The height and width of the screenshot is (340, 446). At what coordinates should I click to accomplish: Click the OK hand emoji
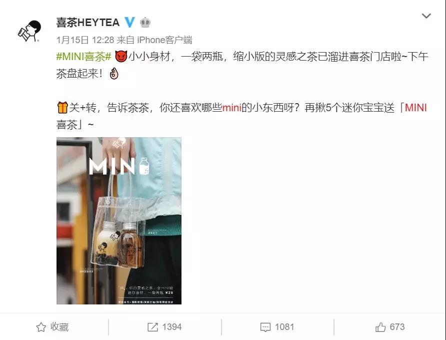(x=114, y=74)
